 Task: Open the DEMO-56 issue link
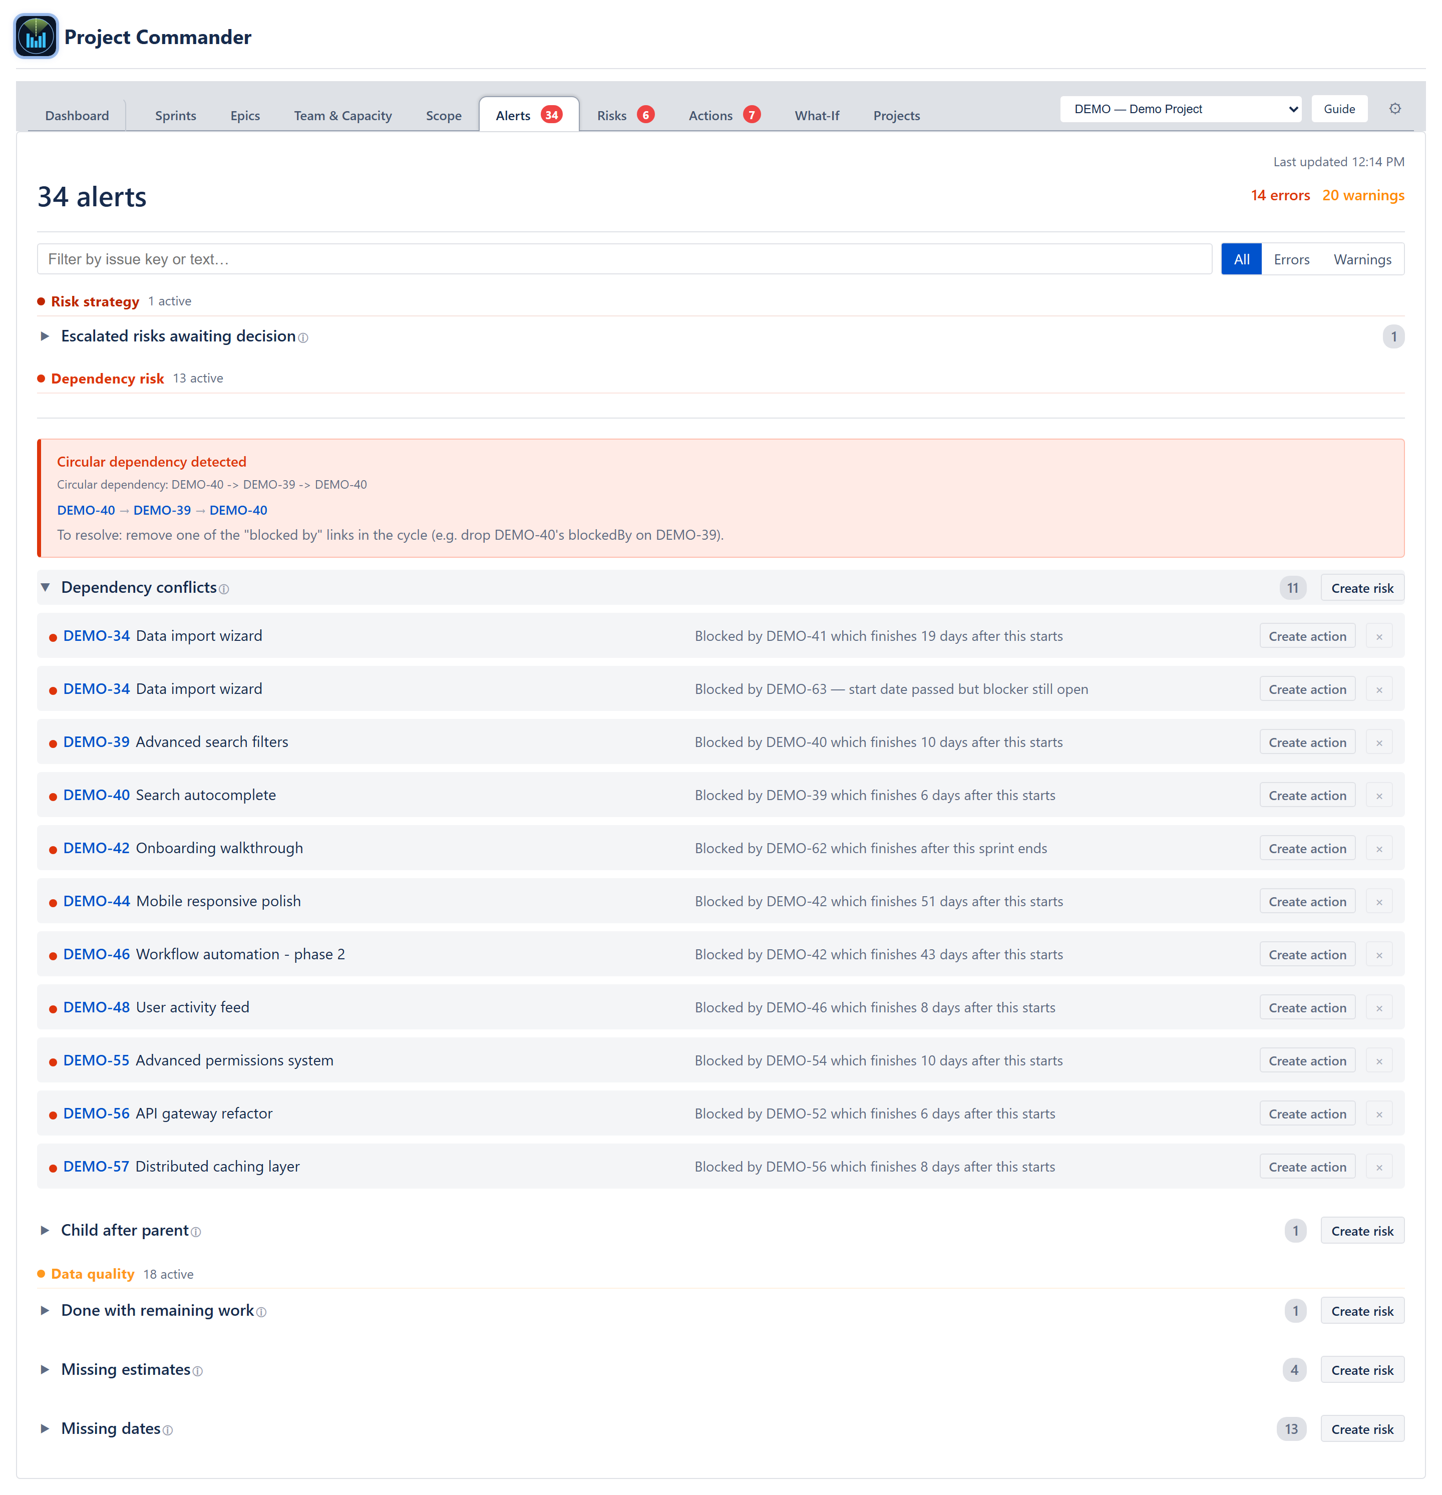point(96,1113)
